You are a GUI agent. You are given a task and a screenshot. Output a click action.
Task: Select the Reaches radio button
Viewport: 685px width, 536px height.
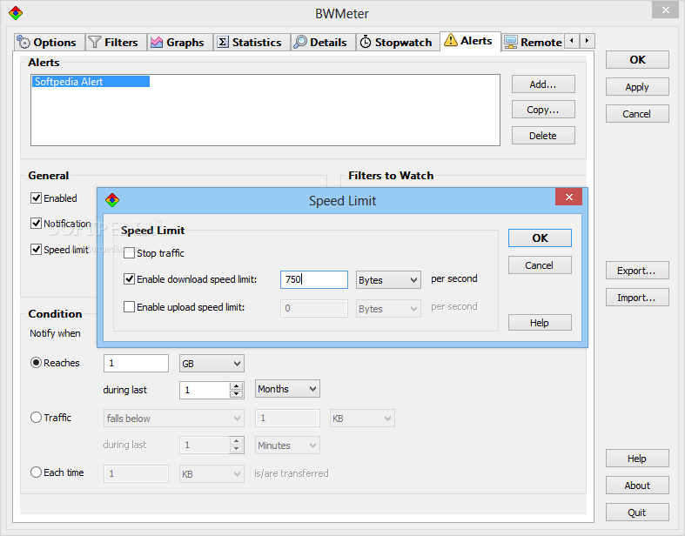tap(36, 363)
